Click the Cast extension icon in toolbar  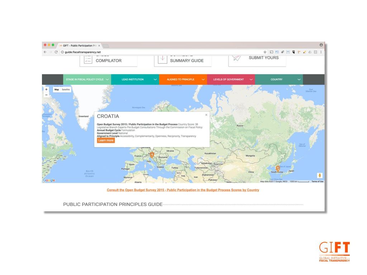272,52
